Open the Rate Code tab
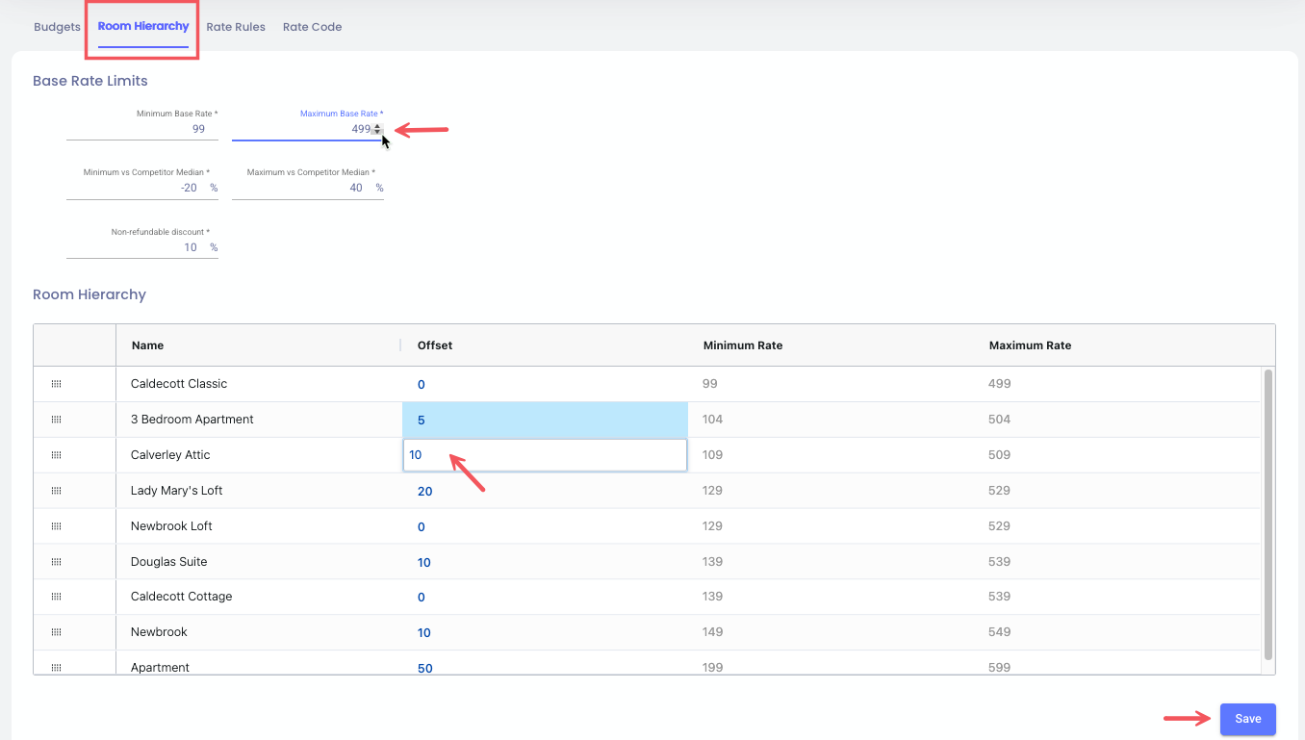 pyautogui.click(x=312, y=27)
